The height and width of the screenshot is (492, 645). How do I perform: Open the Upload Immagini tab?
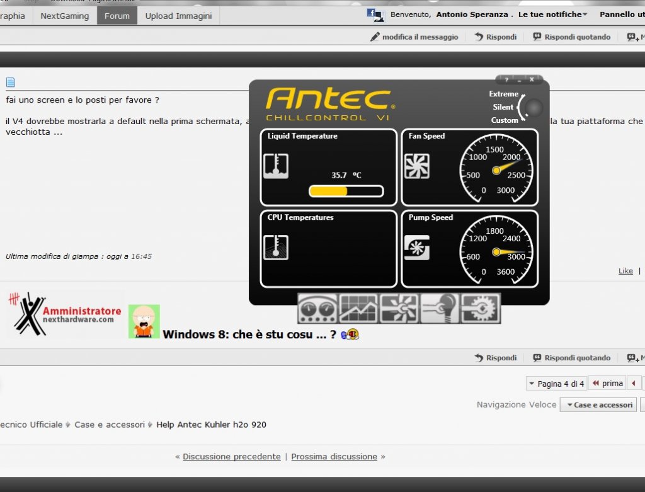click(178, 16)
